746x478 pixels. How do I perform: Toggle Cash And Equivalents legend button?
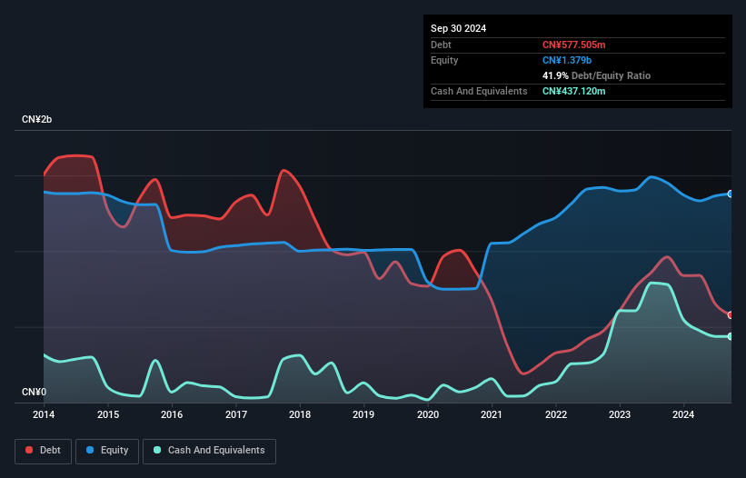click(209, 451)
